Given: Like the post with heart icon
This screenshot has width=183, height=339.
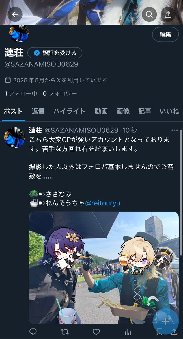Looking at the screenshot, I should (x=96, y=331).
